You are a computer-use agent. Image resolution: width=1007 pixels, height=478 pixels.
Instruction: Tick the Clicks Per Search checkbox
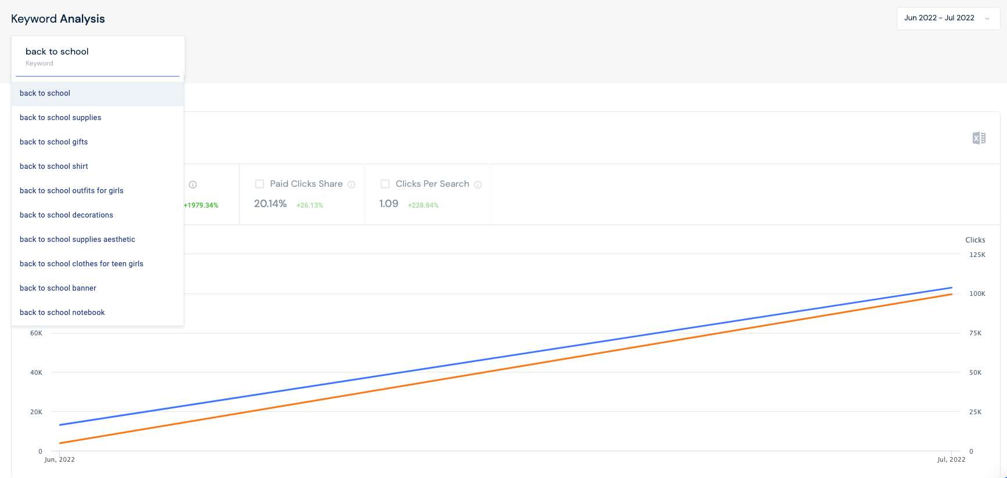(x=385, y=184)
